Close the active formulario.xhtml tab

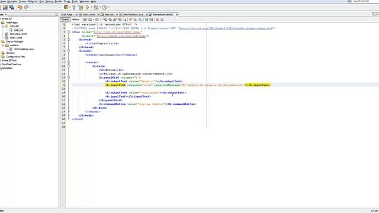click(x=176, y=14)
